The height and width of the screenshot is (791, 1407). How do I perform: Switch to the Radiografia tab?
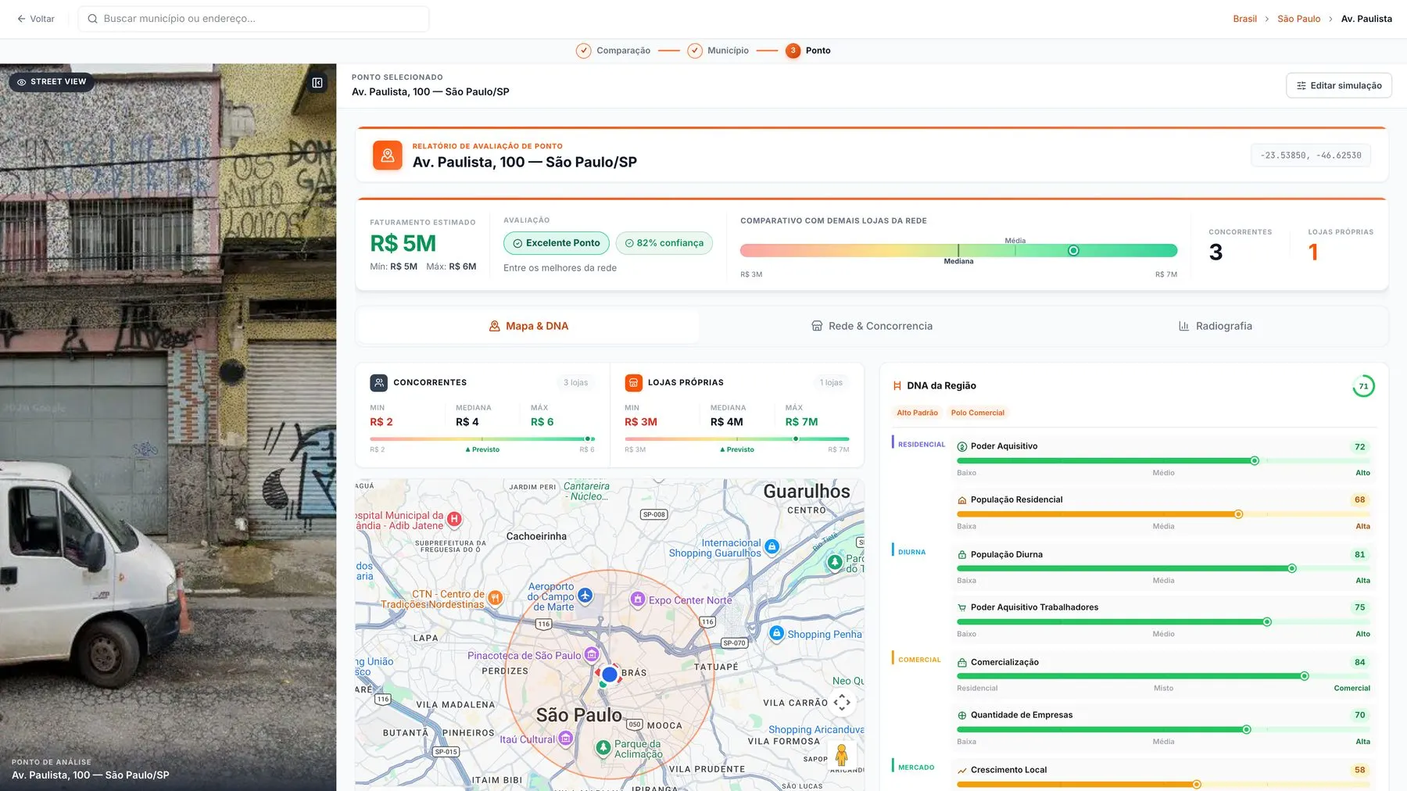point(1215,326)
